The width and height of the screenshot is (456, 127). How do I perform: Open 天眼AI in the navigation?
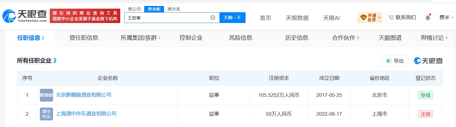coord(331,18)
